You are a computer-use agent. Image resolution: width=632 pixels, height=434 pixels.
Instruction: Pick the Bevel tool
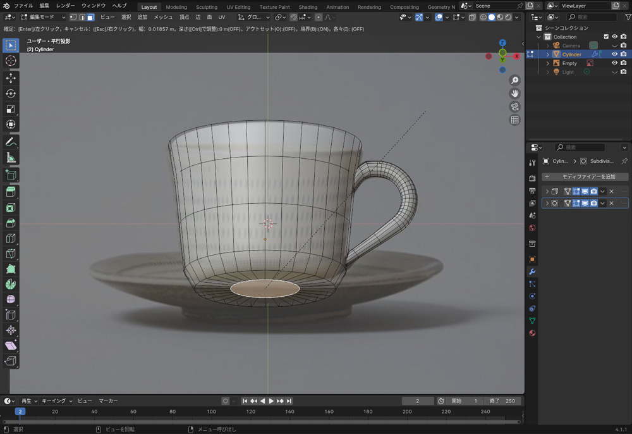tap(11, 223)
